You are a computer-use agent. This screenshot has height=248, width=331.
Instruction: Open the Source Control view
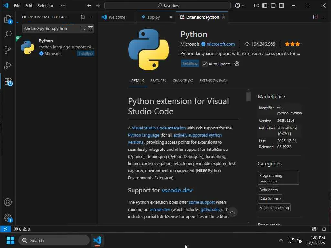[x=8, y=50]
